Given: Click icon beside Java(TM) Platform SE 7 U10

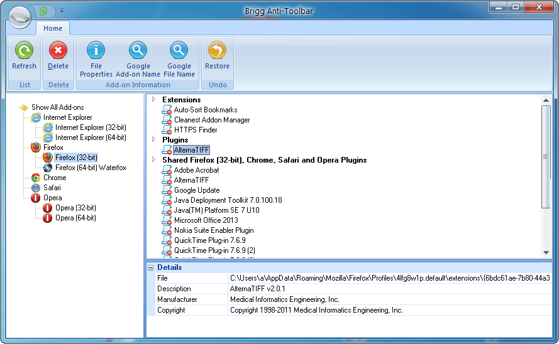Looking at the screenshot, I should 167,210.
